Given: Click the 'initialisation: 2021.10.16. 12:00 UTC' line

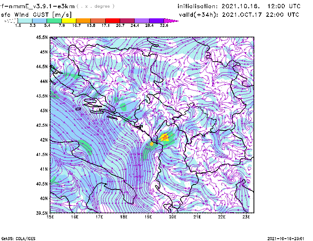Looking at the screenshot, I should [239, 6].
